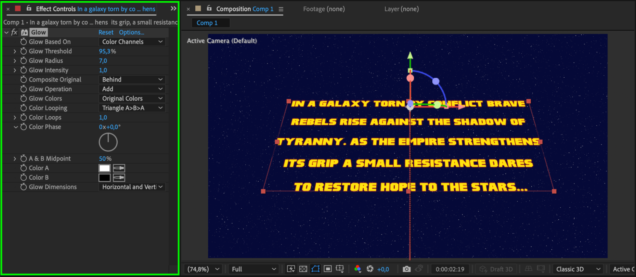The height and width of the screenshot is (277, 636).
Task: Expand the Glow Intensity property
Action: [15, 70]
